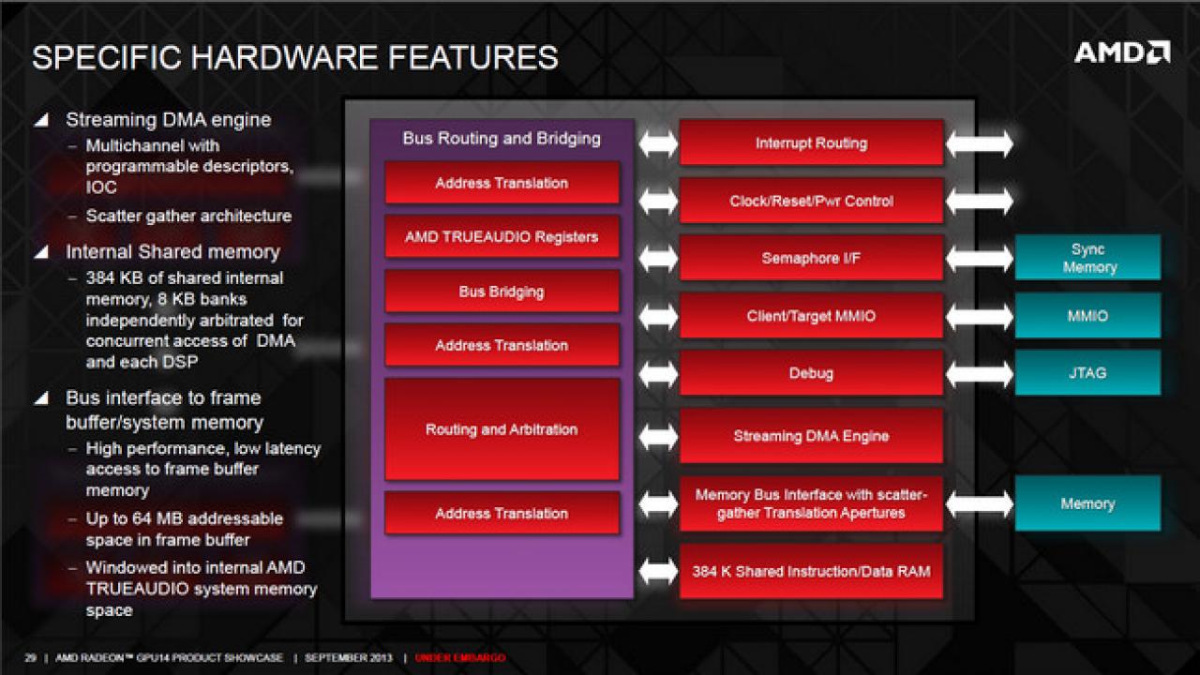1200x675 pixels.
Task: Click the red Under Embargo footer text
Action: click(461, 658)
